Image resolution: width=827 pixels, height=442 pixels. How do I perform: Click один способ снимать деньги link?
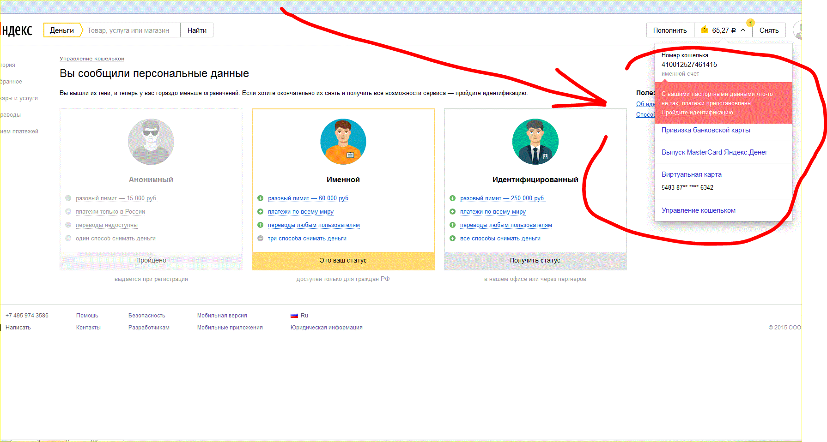pyautogui.click(x=116, y=239)
